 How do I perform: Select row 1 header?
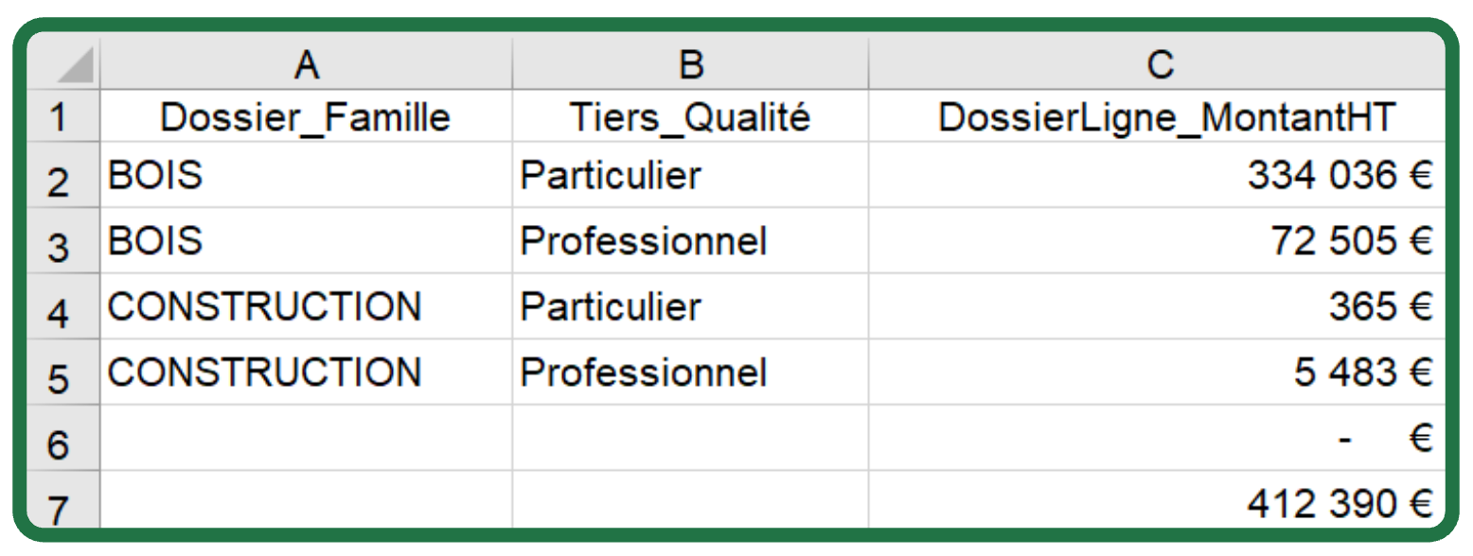[61, 117]
